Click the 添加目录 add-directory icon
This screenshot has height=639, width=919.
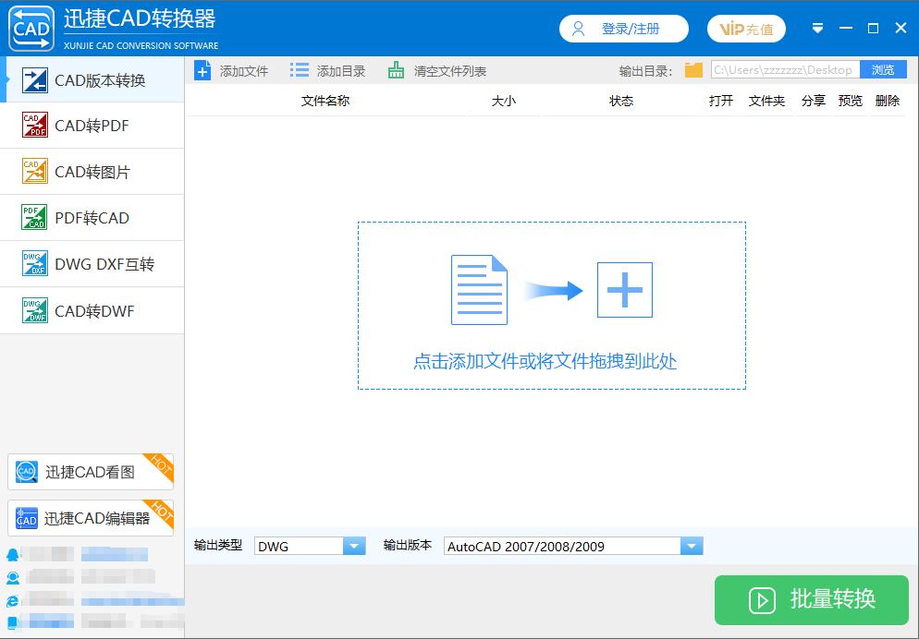click(299, 68)
